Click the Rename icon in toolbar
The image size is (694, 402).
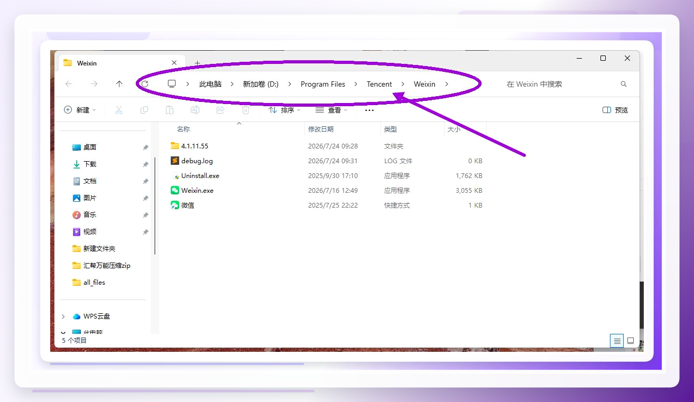195,110
